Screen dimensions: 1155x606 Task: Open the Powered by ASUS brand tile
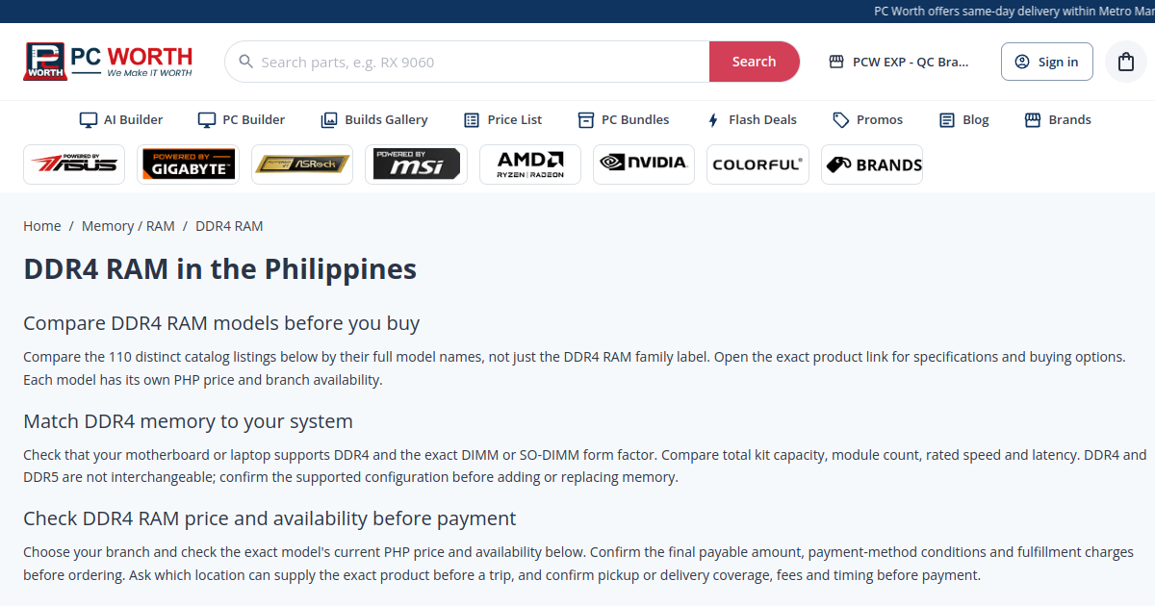[74, 164]
